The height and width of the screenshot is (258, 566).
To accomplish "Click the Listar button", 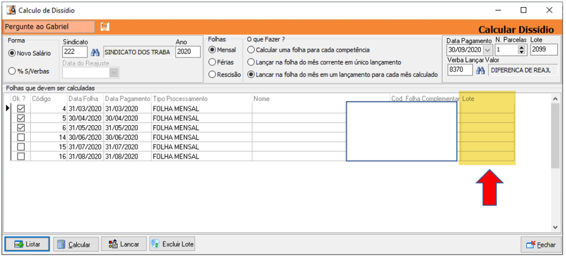I will 27,244.
